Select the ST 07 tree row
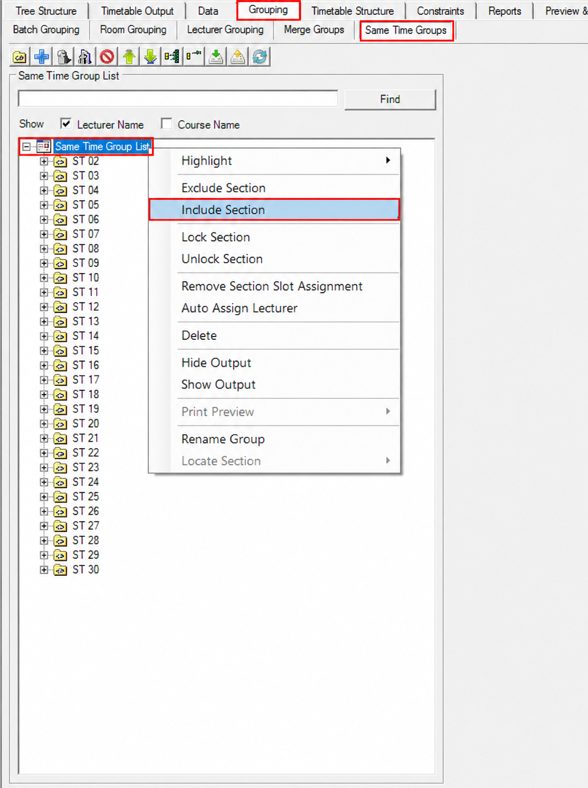This screenshot has width=588, height=788. (86, 234)
